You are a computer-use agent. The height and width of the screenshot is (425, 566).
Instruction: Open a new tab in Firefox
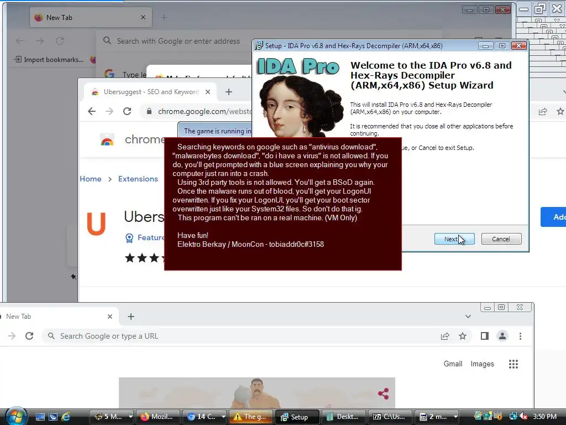click(x=164, y=17)
